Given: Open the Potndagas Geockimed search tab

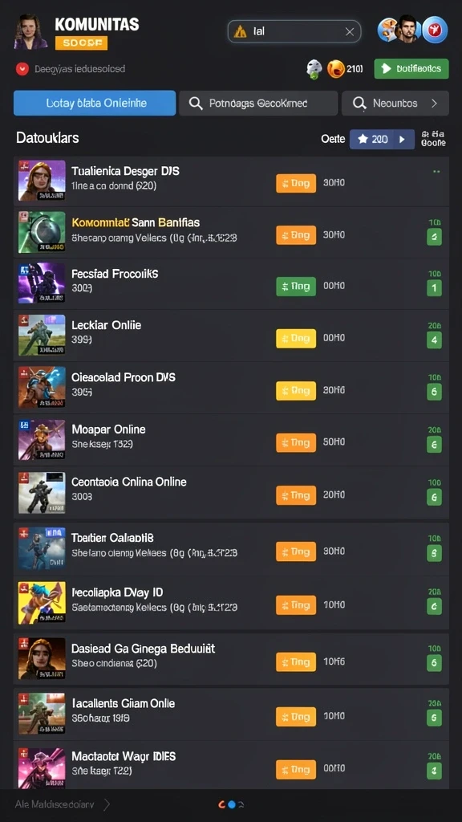Looking at the screenshot, I should click(258, 104).
